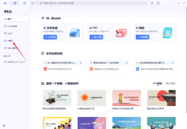
Task: Expand the 帮我快速总结一下这份报告 chevron
Action: (127, 63)
